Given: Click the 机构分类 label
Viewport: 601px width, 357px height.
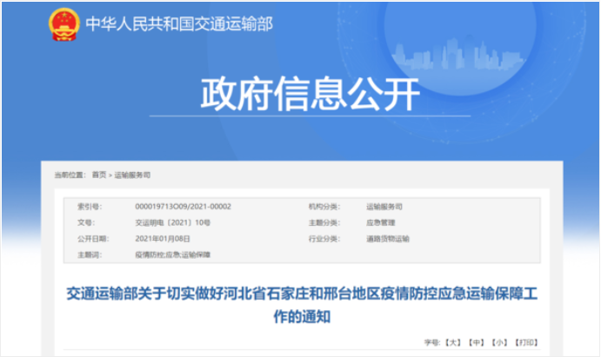Looking at the screenshot, I should [324, 207].
